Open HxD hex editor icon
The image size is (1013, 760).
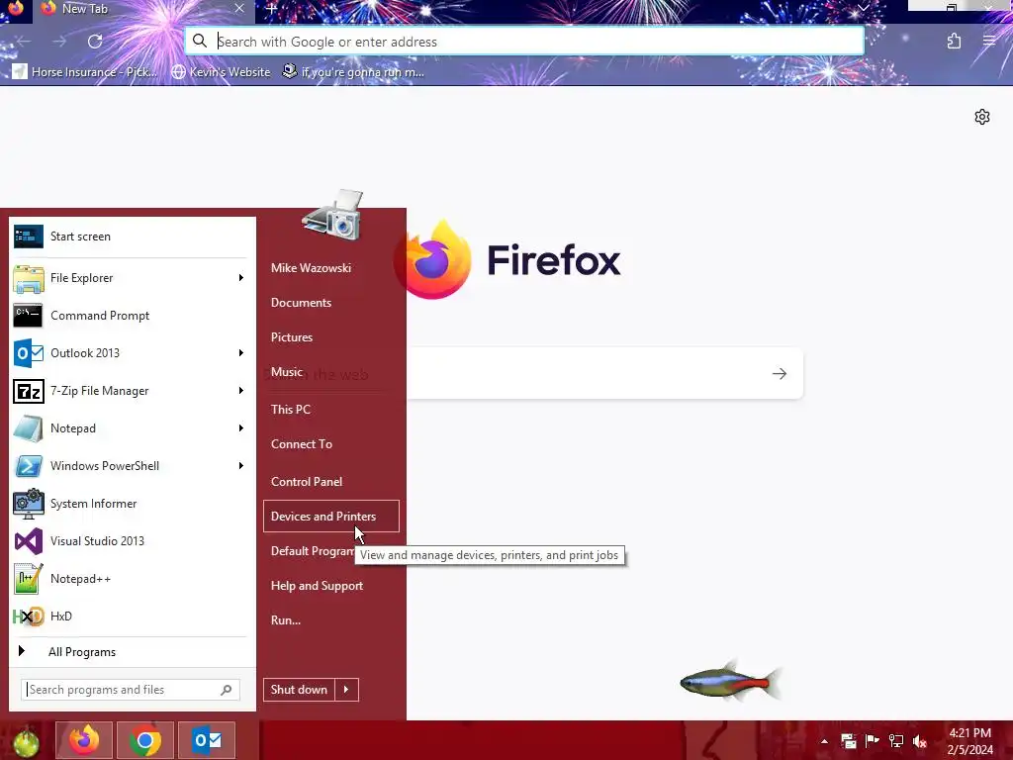point(29,617)
